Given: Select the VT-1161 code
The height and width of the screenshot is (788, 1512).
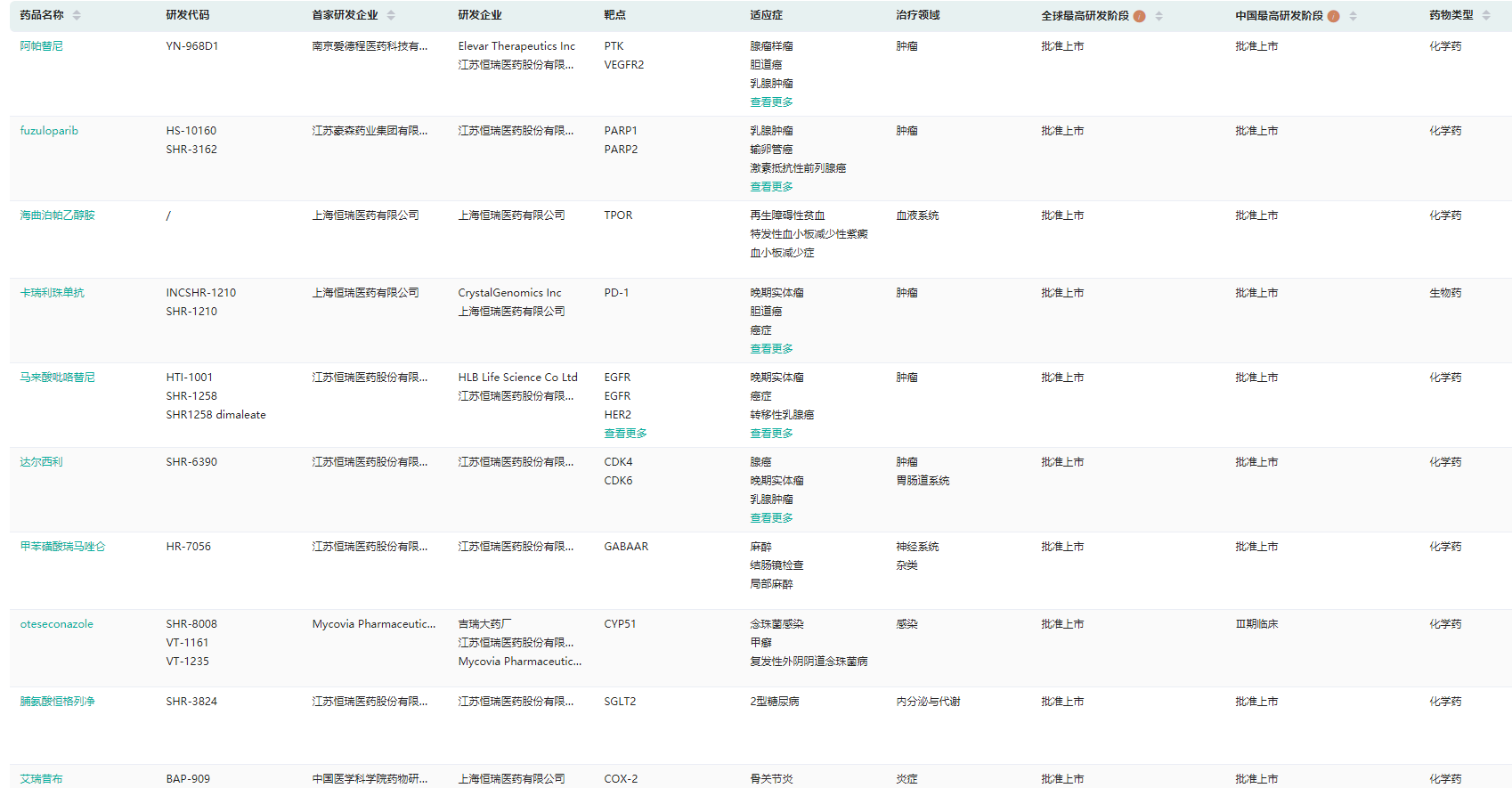Looking at the screenshot, I should pyautogui.click(x=187, y=643).
